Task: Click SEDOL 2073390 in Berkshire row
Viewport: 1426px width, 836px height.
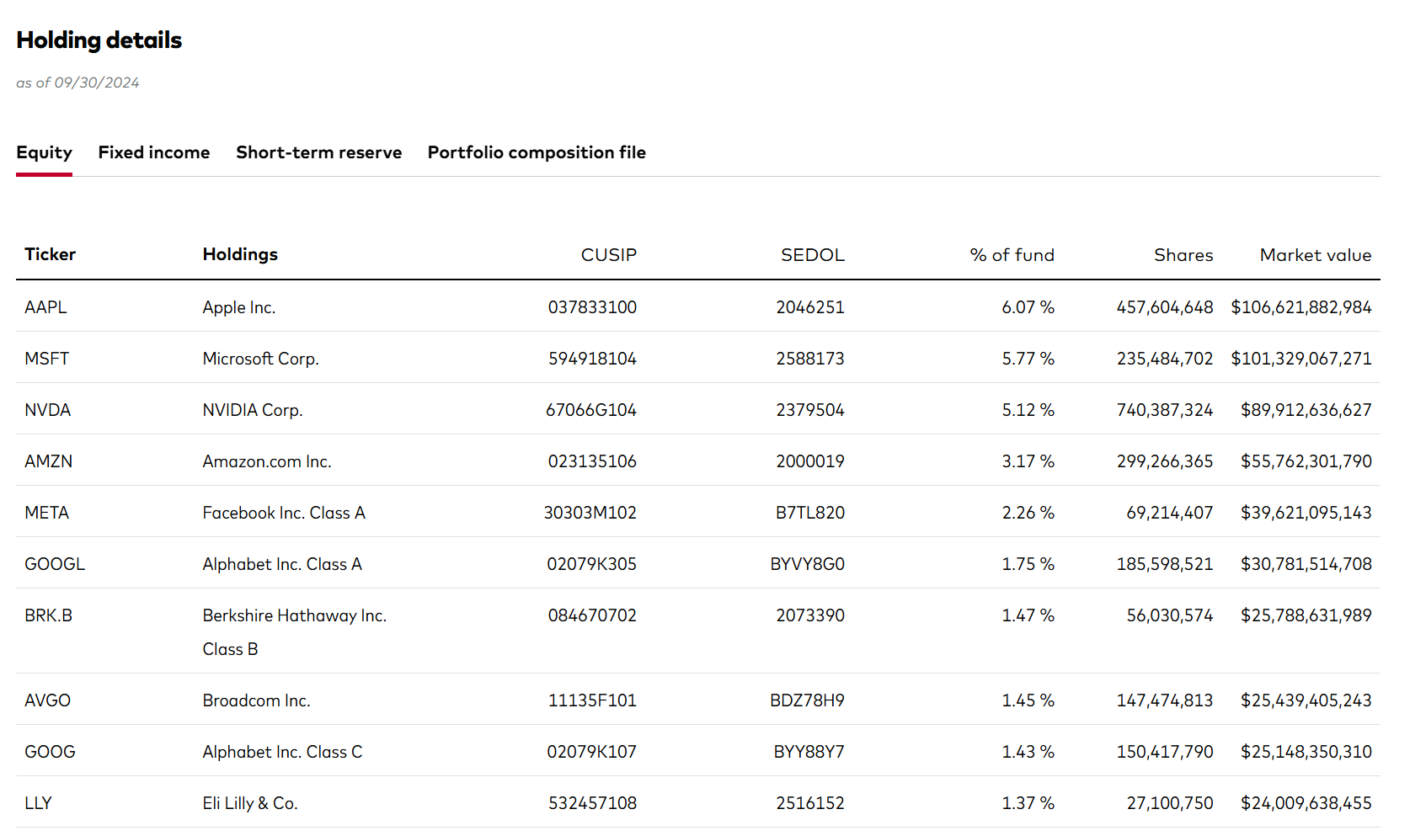Action: coord(810,615)
